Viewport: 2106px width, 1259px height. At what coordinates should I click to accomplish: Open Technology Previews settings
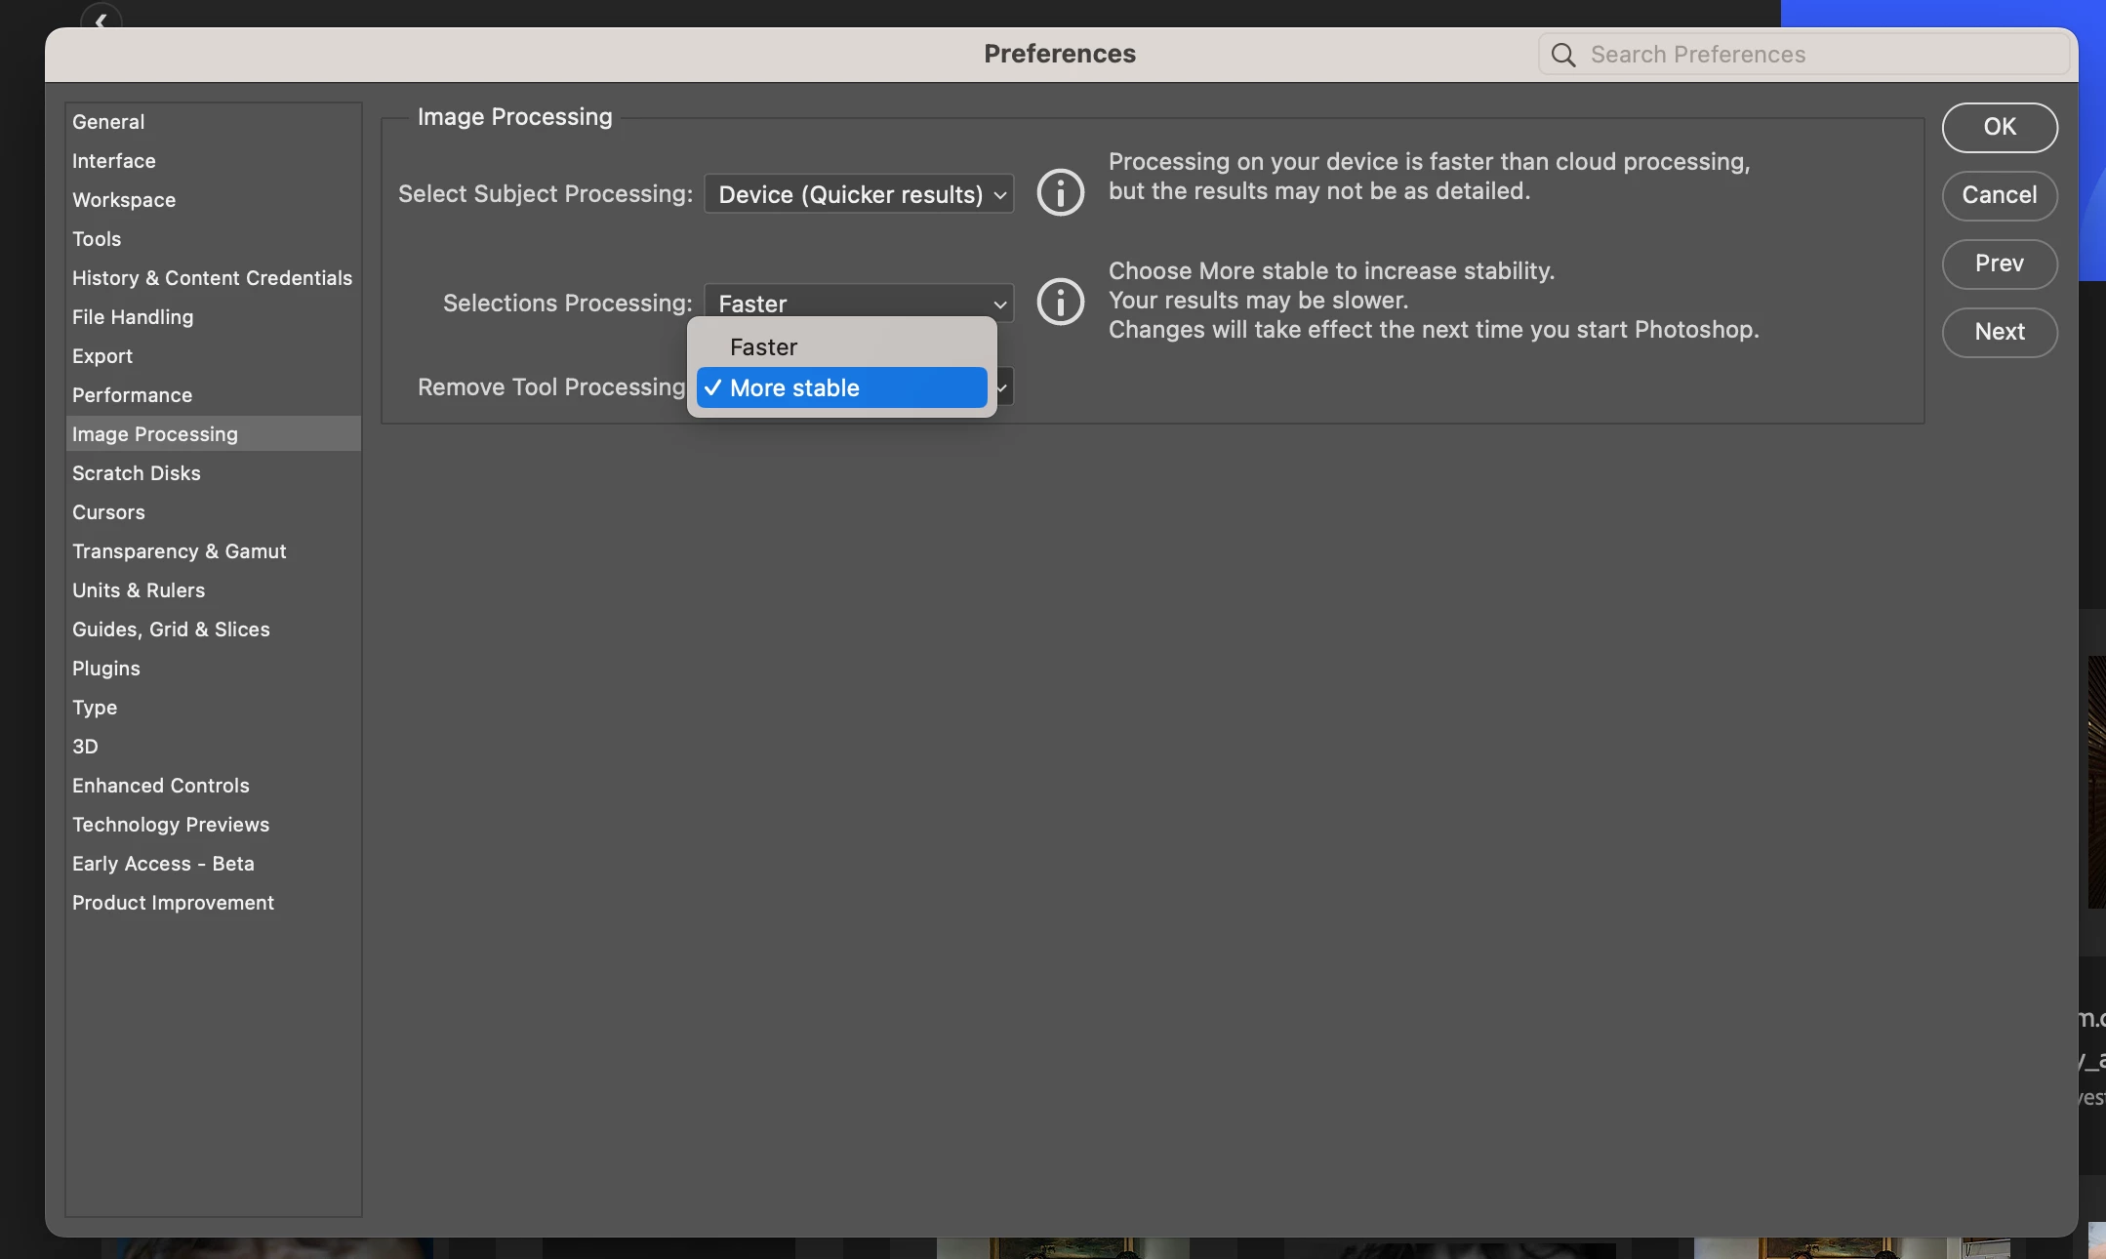coord(170,825)
